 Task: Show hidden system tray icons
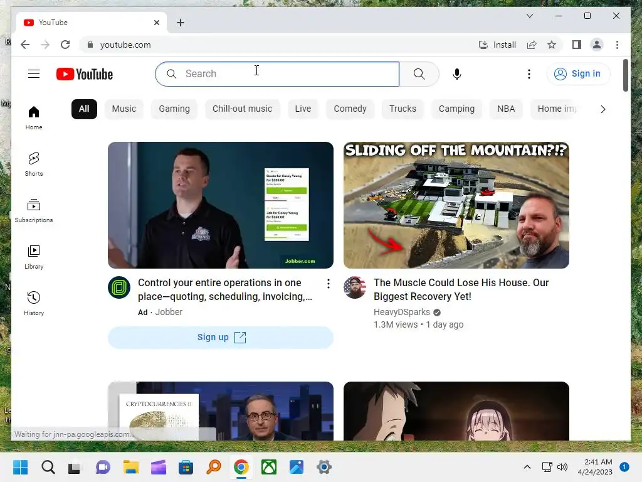click(527, 467)
